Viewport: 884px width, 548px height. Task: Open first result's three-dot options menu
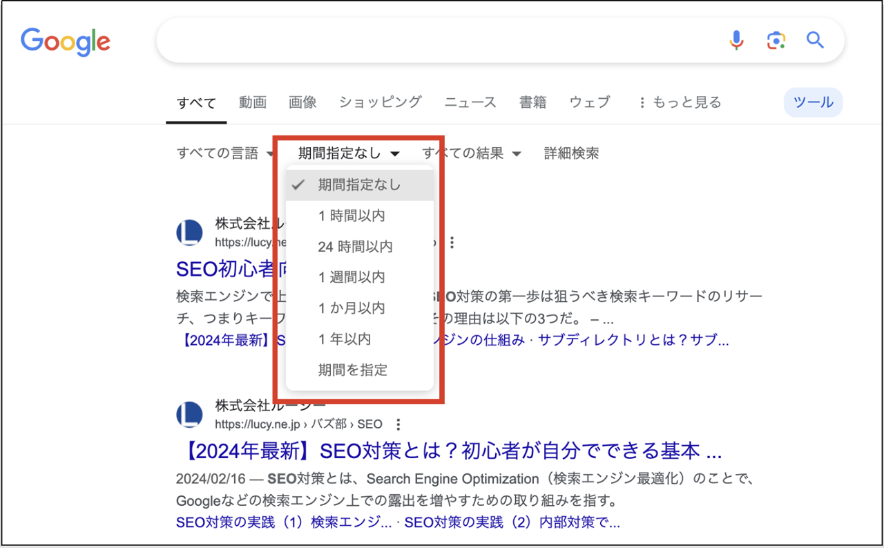pos(452,243)
